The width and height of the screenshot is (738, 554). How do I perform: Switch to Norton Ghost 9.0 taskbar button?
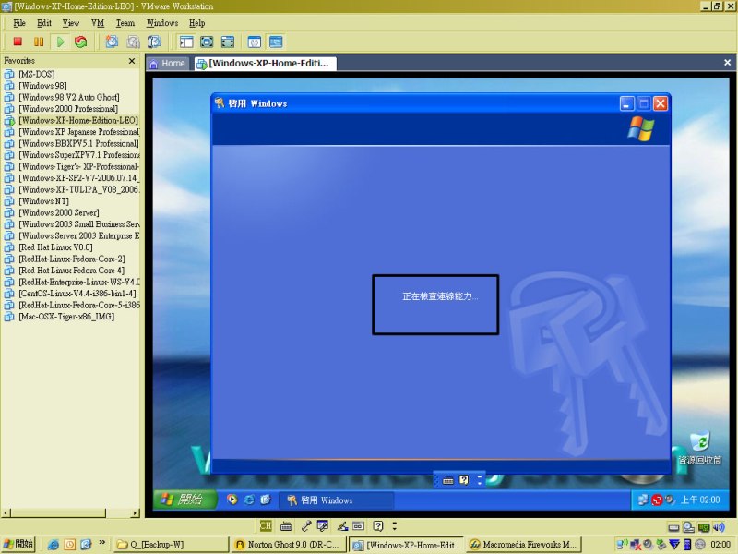click(x=289, y=545)
